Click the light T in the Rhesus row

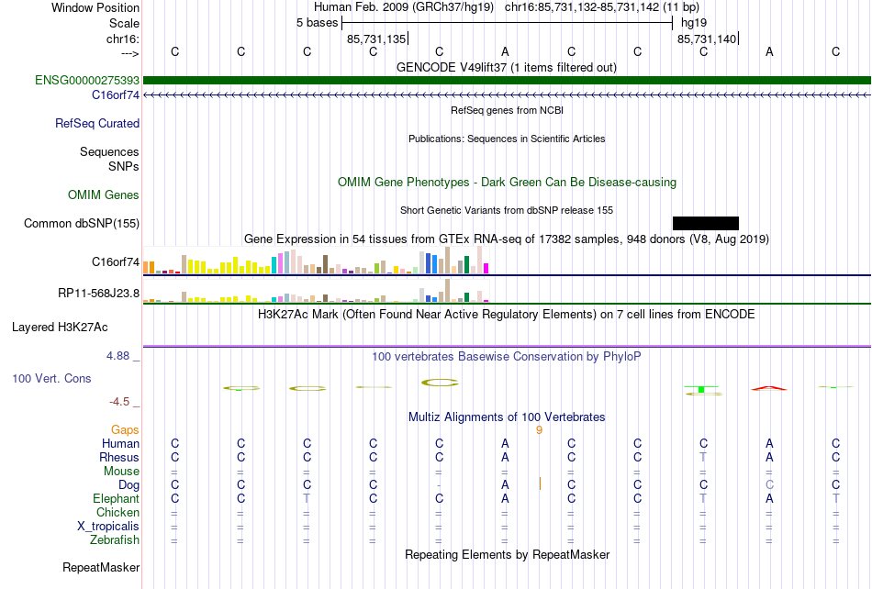tap(703, 457)
